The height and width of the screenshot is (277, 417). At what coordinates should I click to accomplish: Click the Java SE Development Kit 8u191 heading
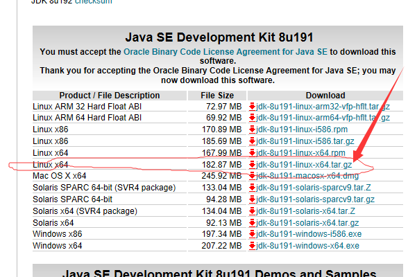[x=219, y=37]
